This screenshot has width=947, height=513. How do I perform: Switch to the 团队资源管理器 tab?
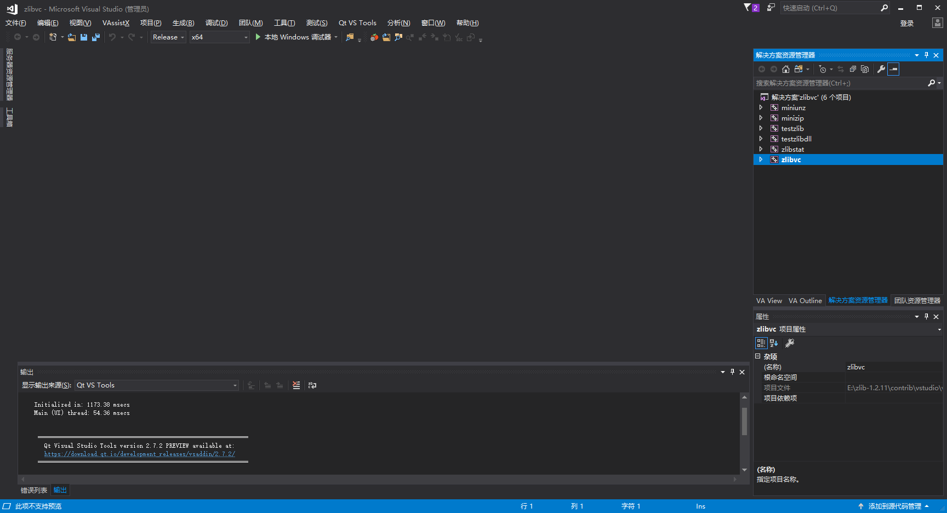tap(917, 301)
